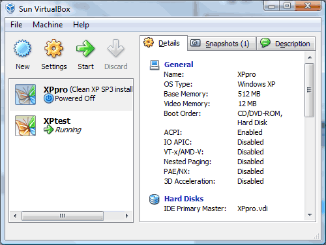This screenshot has width=326, height=245.
Task: Click the 'Enabled' ACPI value
Action: click(x=250, y=132)
